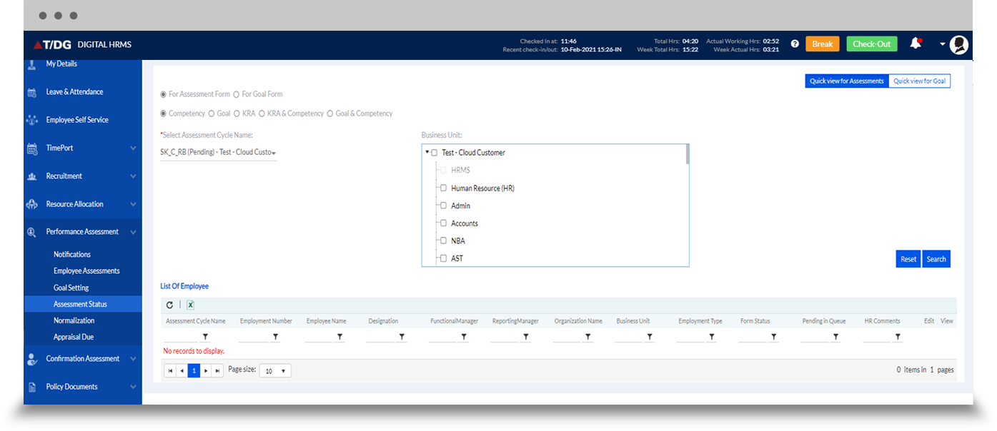Export the employee list to Excel
The height and width of the screenshot is (431, 997).
[191, 305]
